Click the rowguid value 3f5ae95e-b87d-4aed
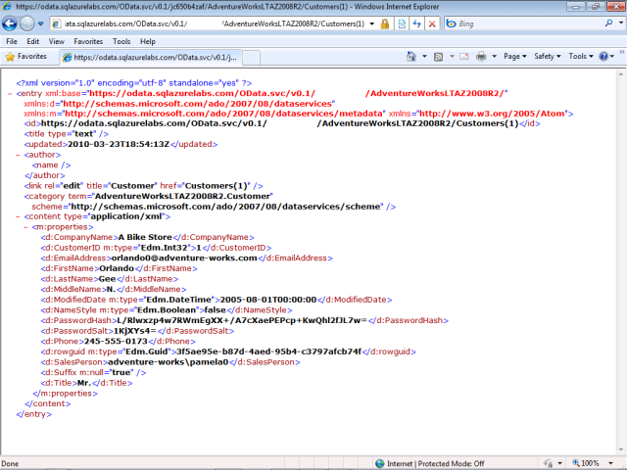 268,352
